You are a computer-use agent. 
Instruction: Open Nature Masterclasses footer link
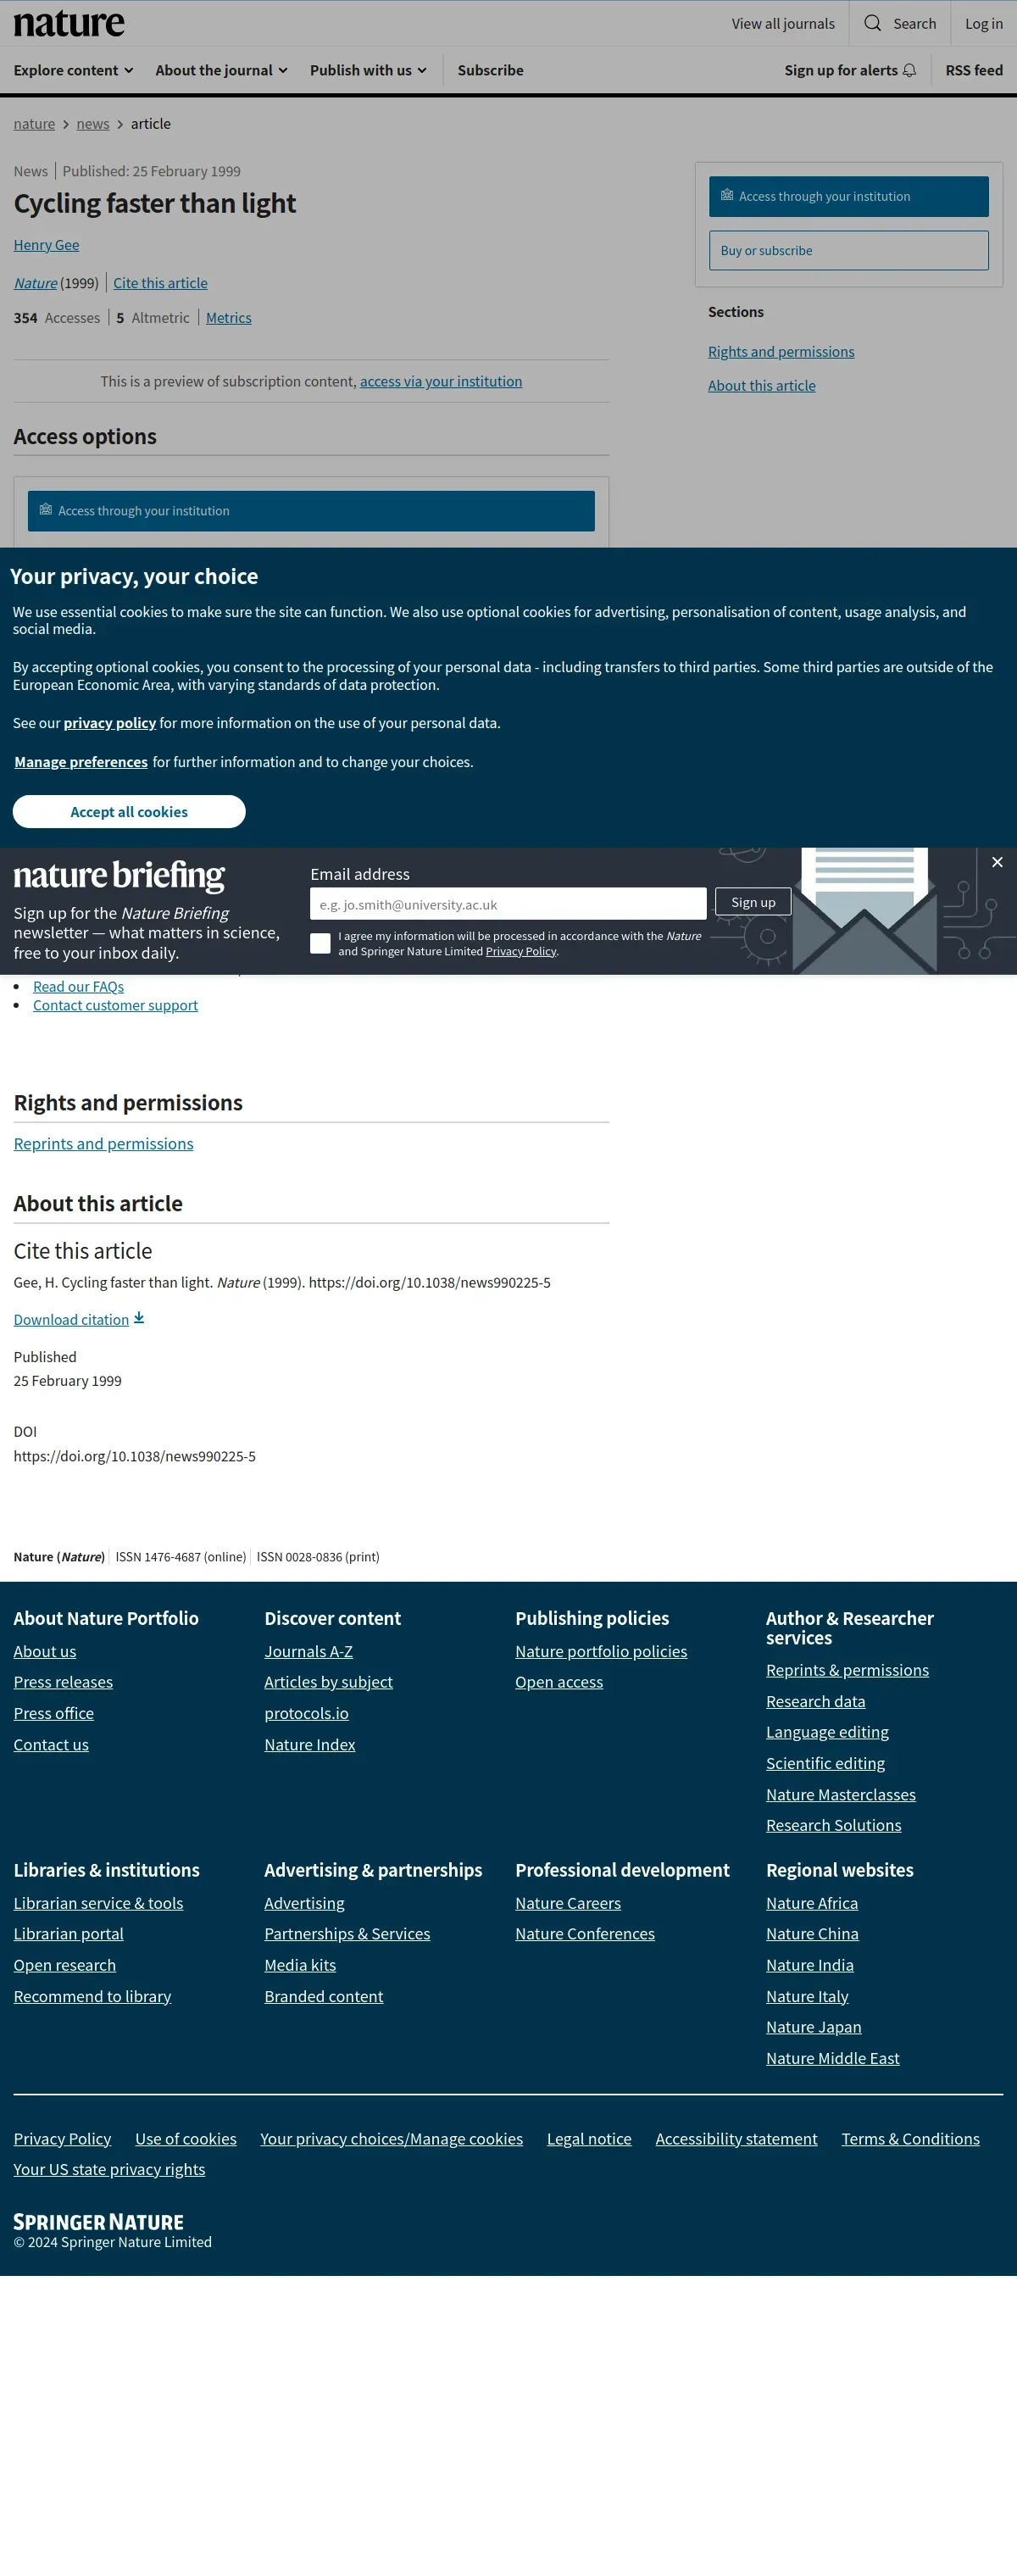(840, 1795)
